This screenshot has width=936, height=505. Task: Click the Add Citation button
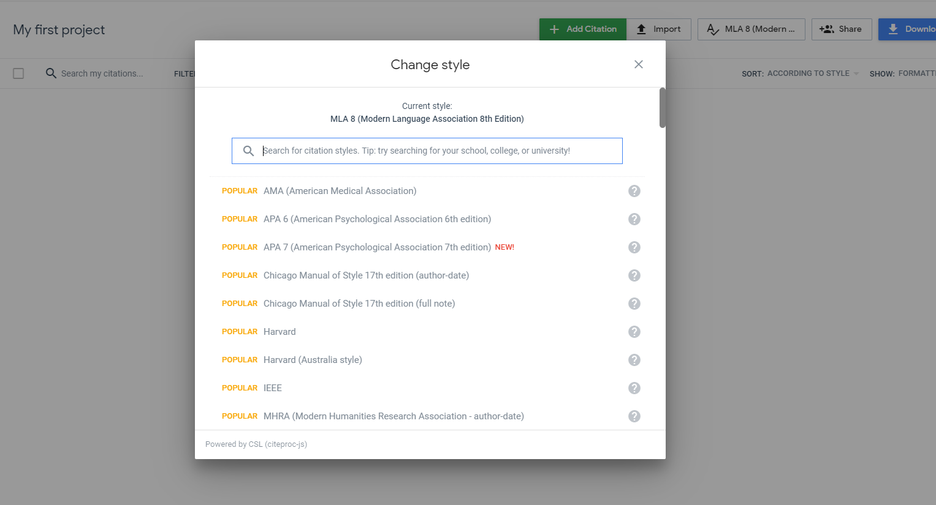click(x=583, y=29)
